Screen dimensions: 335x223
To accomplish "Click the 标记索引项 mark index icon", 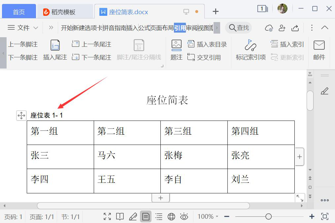I will [x=251, y=45].
